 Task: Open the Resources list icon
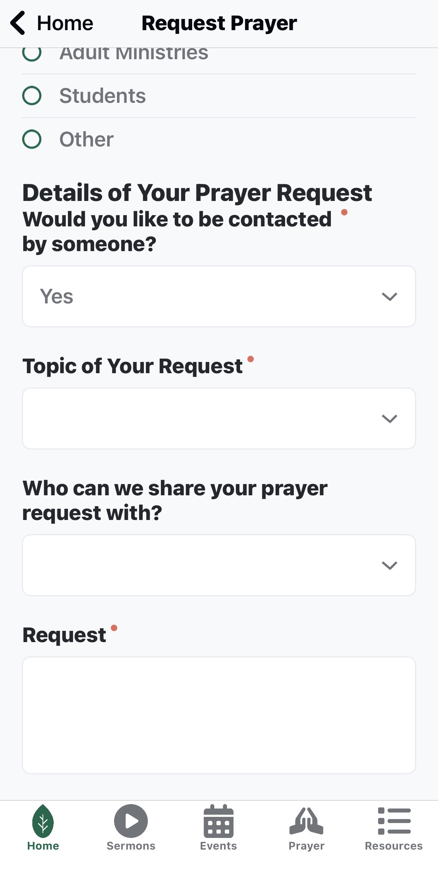394,821
